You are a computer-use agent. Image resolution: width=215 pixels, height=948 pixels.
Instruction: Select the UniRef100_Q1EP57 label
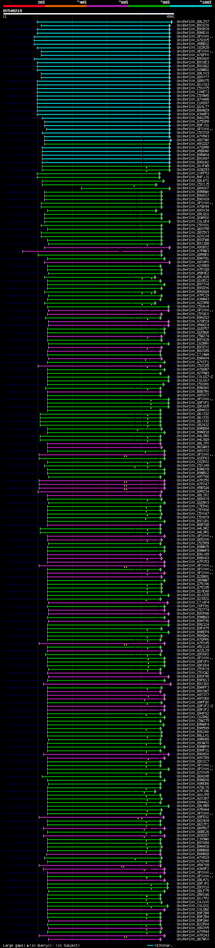[x=193, y=329]
